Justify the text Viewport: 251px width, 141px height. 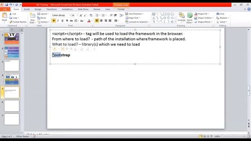[x=110, y=21]
